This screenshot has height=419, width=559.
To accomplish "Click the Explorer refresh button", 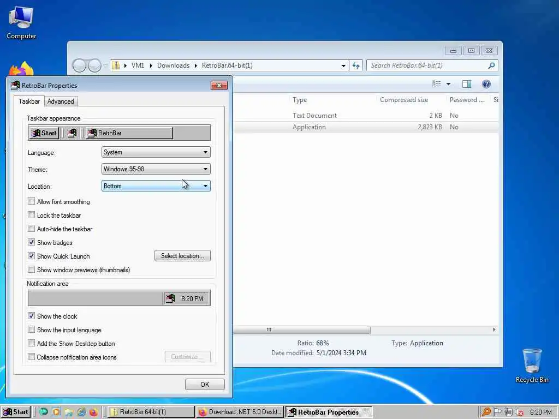I will 356,65.
